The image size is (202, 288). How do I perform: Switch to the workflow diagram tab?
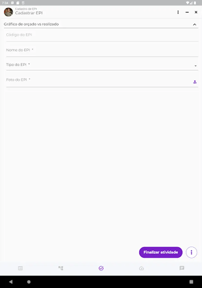tap(61, 268)
